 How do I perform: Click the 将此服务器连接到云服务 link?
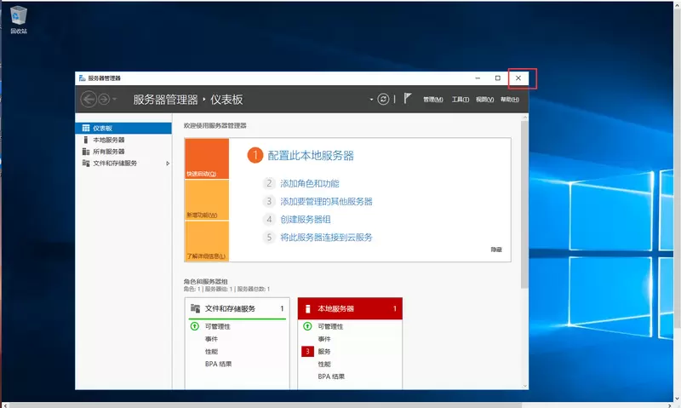click(326, 238)
